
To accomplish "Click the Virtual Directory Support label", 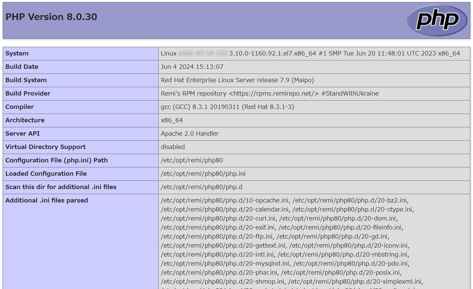I will 45,147.
